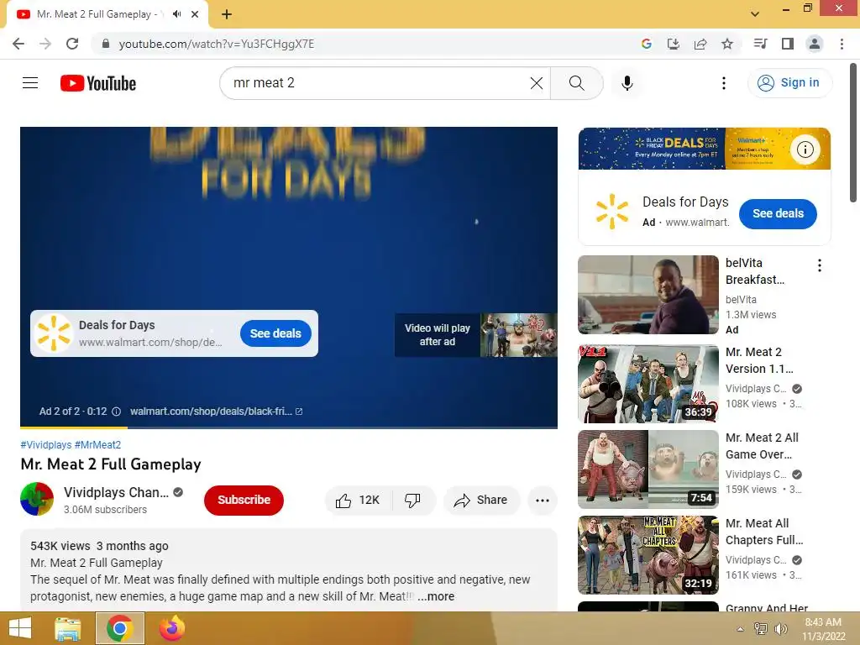Click the Google icon in address bar
Screen dimensions: 860x645
tap(647, 44)
